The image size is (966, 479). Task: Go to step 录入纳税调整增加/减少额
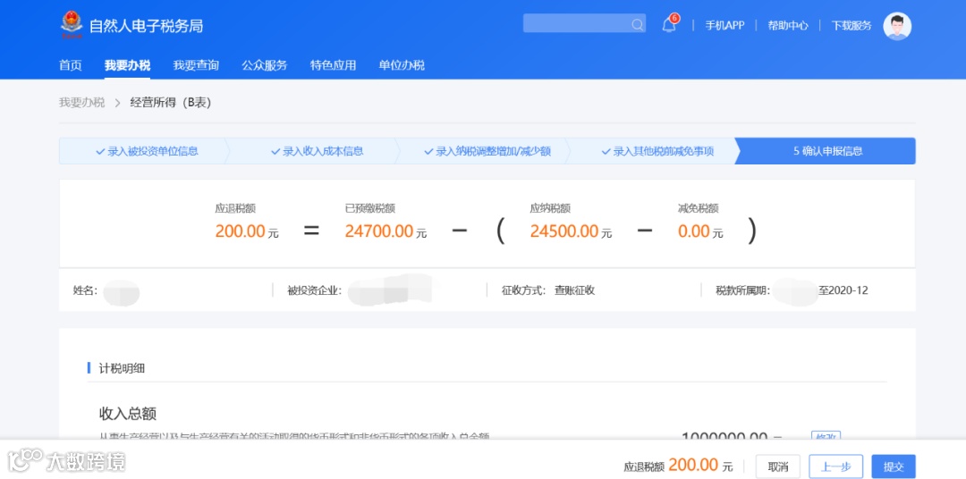coord(487,151)
